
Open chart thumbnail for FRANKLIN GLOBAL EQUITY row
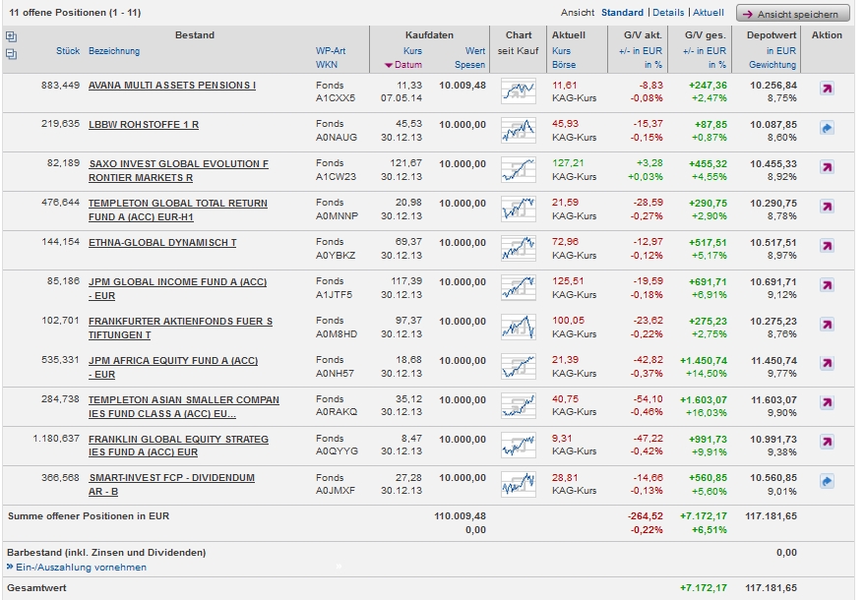click(518, 446)
